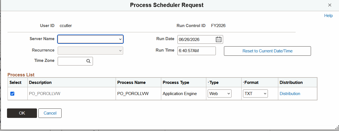Uncheck the PO_POROLLVW select checkbox
The width and height of the screenshot is (339, 131).
pos(12,94)
